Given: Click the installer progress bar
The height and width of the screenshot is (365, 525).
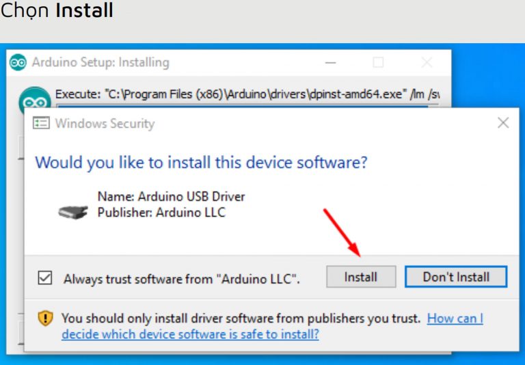Looking at the screenshot, I should [x=246, y=105].
